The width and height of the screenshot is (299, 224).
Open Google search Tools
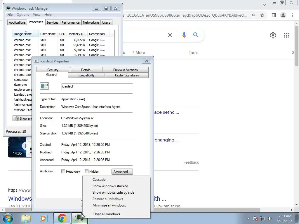pos(193,52)
